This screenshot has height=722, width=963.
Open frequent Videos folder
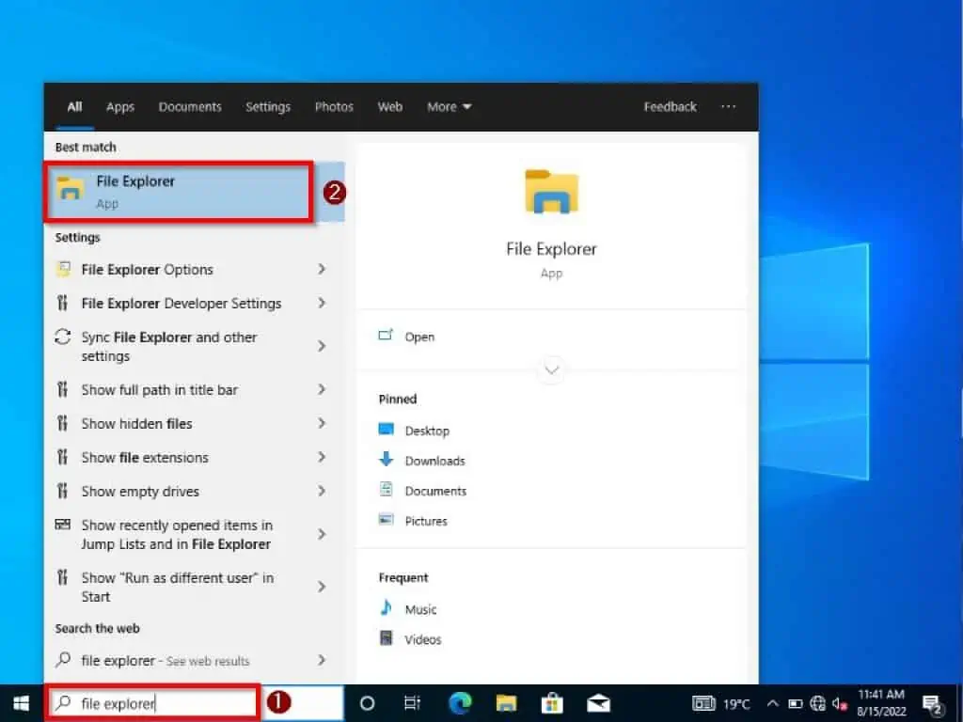[422, 639]
